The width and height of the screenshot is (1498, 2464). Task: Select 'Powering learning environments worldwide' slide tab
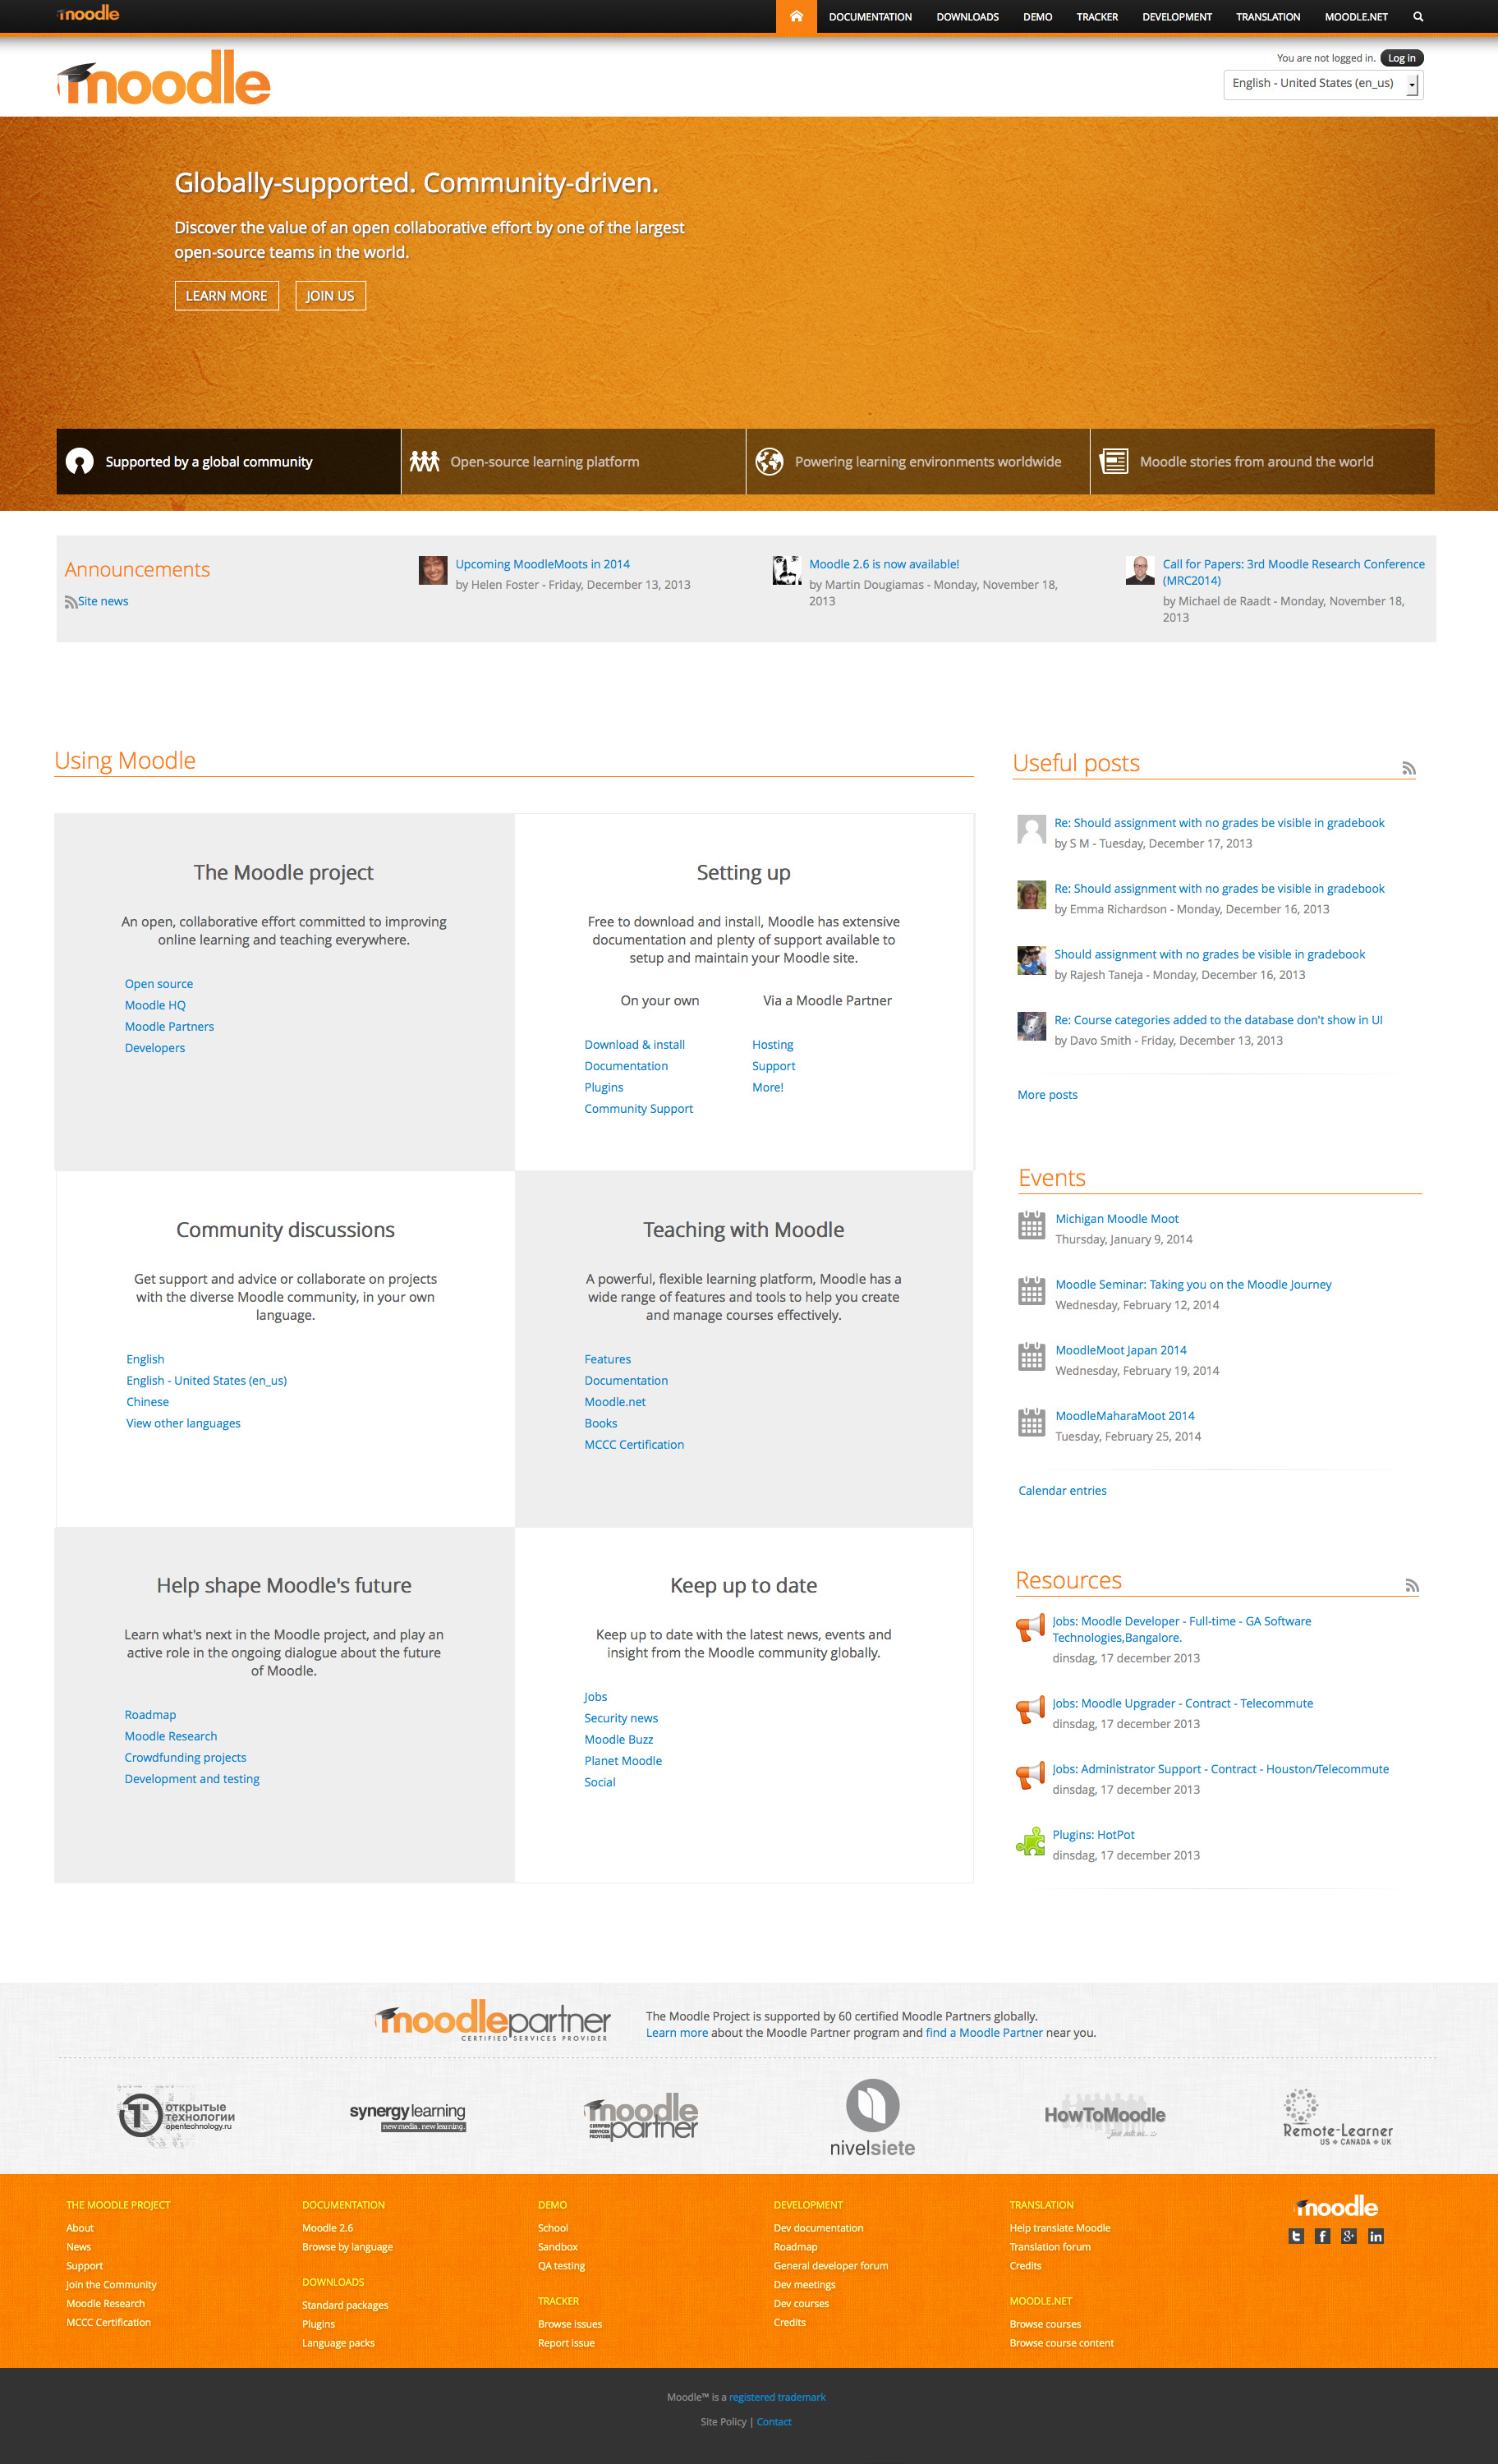(x=918, y=461)
